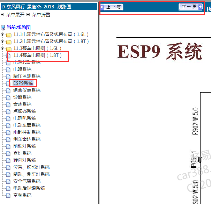The width and height of the screenshot is (211, 204).
Task: Open 空调系统 diagram
Action: [x=22, y=195]
